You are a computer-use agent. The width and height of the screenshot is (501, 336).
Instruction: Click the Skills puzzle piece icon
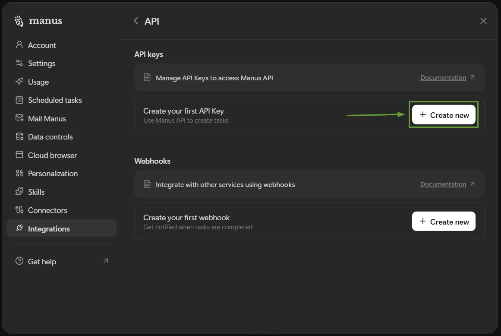pyautogui.click(x=19, y=192)
